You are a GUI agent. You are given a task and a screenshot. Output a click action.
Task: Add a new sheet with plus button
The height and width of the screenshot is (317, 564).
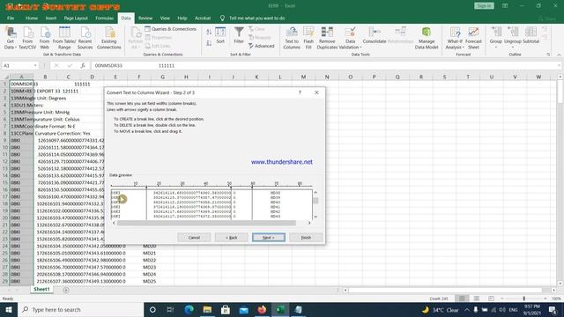click(x=66, y=290)
